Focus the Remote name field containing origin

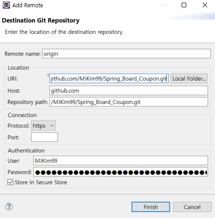[126, 54]
